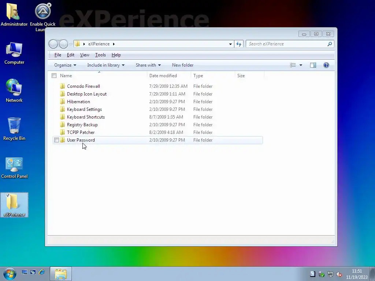Click the Forward navigation button
Viewport: 375px width, 281px height.
coord(63,44)
